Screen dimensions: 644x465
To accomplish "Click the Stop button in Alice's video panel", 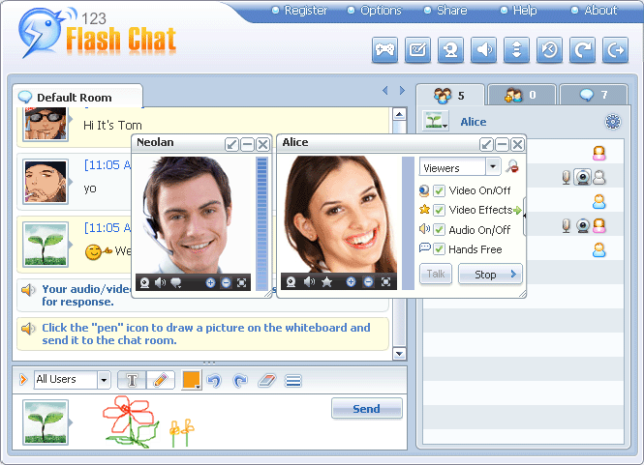I will 489,275.
